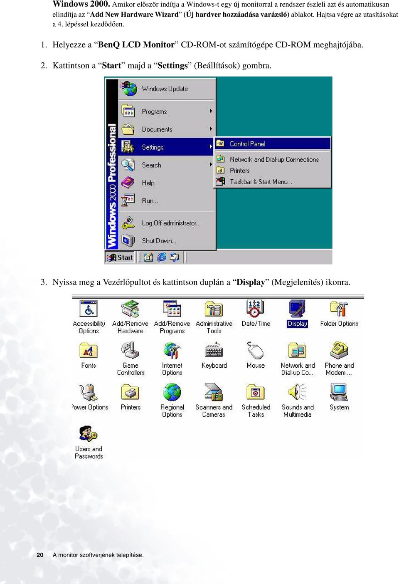Open Control Panel from Settings submenu

[x=273, y=144]
